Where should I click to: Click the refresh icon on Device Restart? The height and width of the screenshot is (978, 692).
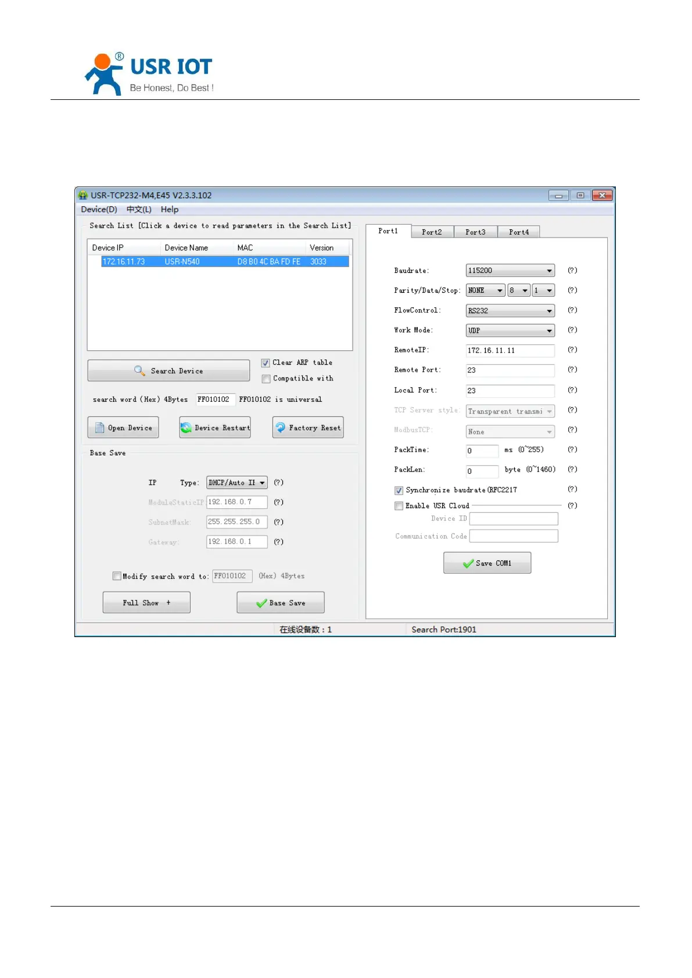tap(186, 428)
